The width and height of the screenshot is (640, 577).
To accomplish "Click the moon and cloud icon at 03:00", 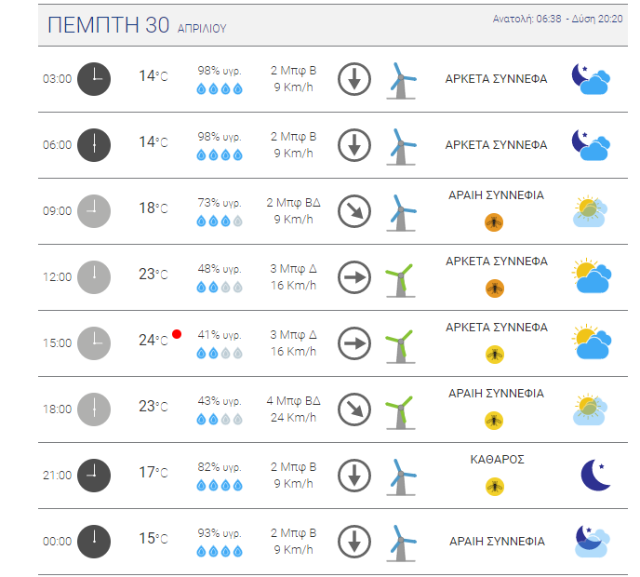I will click(591, 79).
